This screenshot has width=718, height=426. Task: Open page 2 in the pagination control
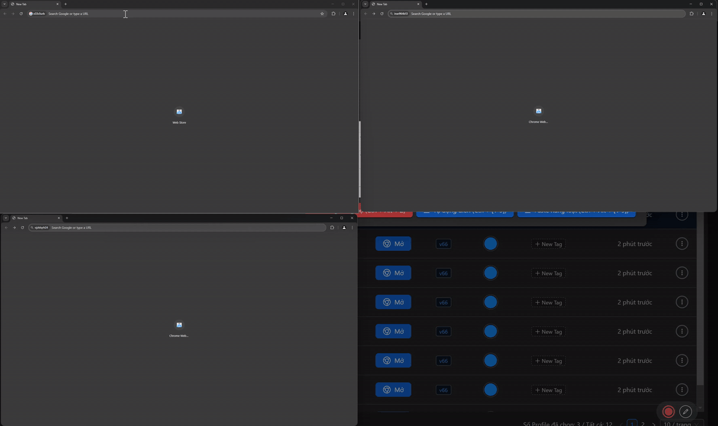click(x=643, y=424)
